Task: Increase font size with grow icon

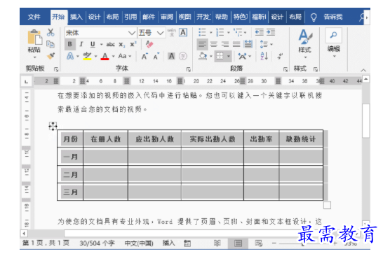Action: pos(145,56)
